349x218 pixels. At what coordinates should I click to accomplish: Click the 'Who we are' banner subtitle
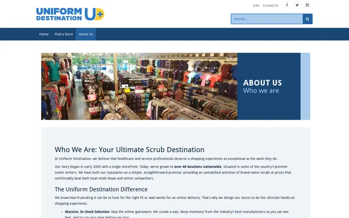261,91
